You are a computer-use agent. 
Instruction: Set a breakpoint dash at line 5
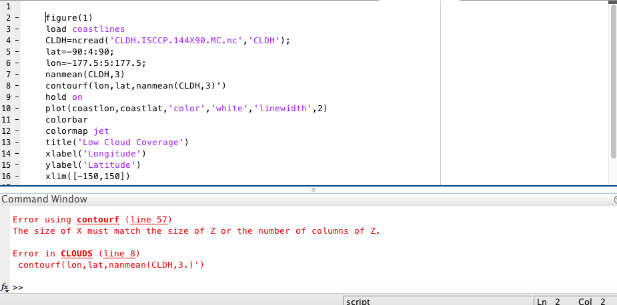pyautogui.click(x=17, y=51)
